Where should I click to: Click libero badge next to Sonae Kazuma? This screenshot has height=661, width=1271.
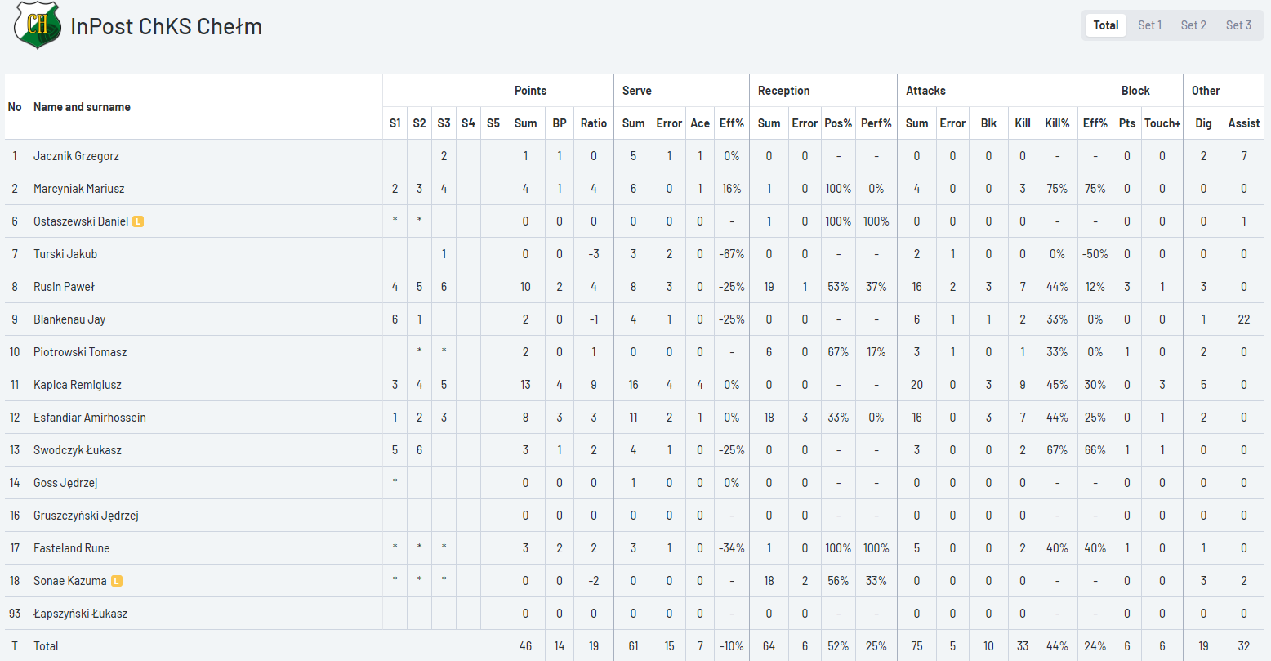coord(117,581)
